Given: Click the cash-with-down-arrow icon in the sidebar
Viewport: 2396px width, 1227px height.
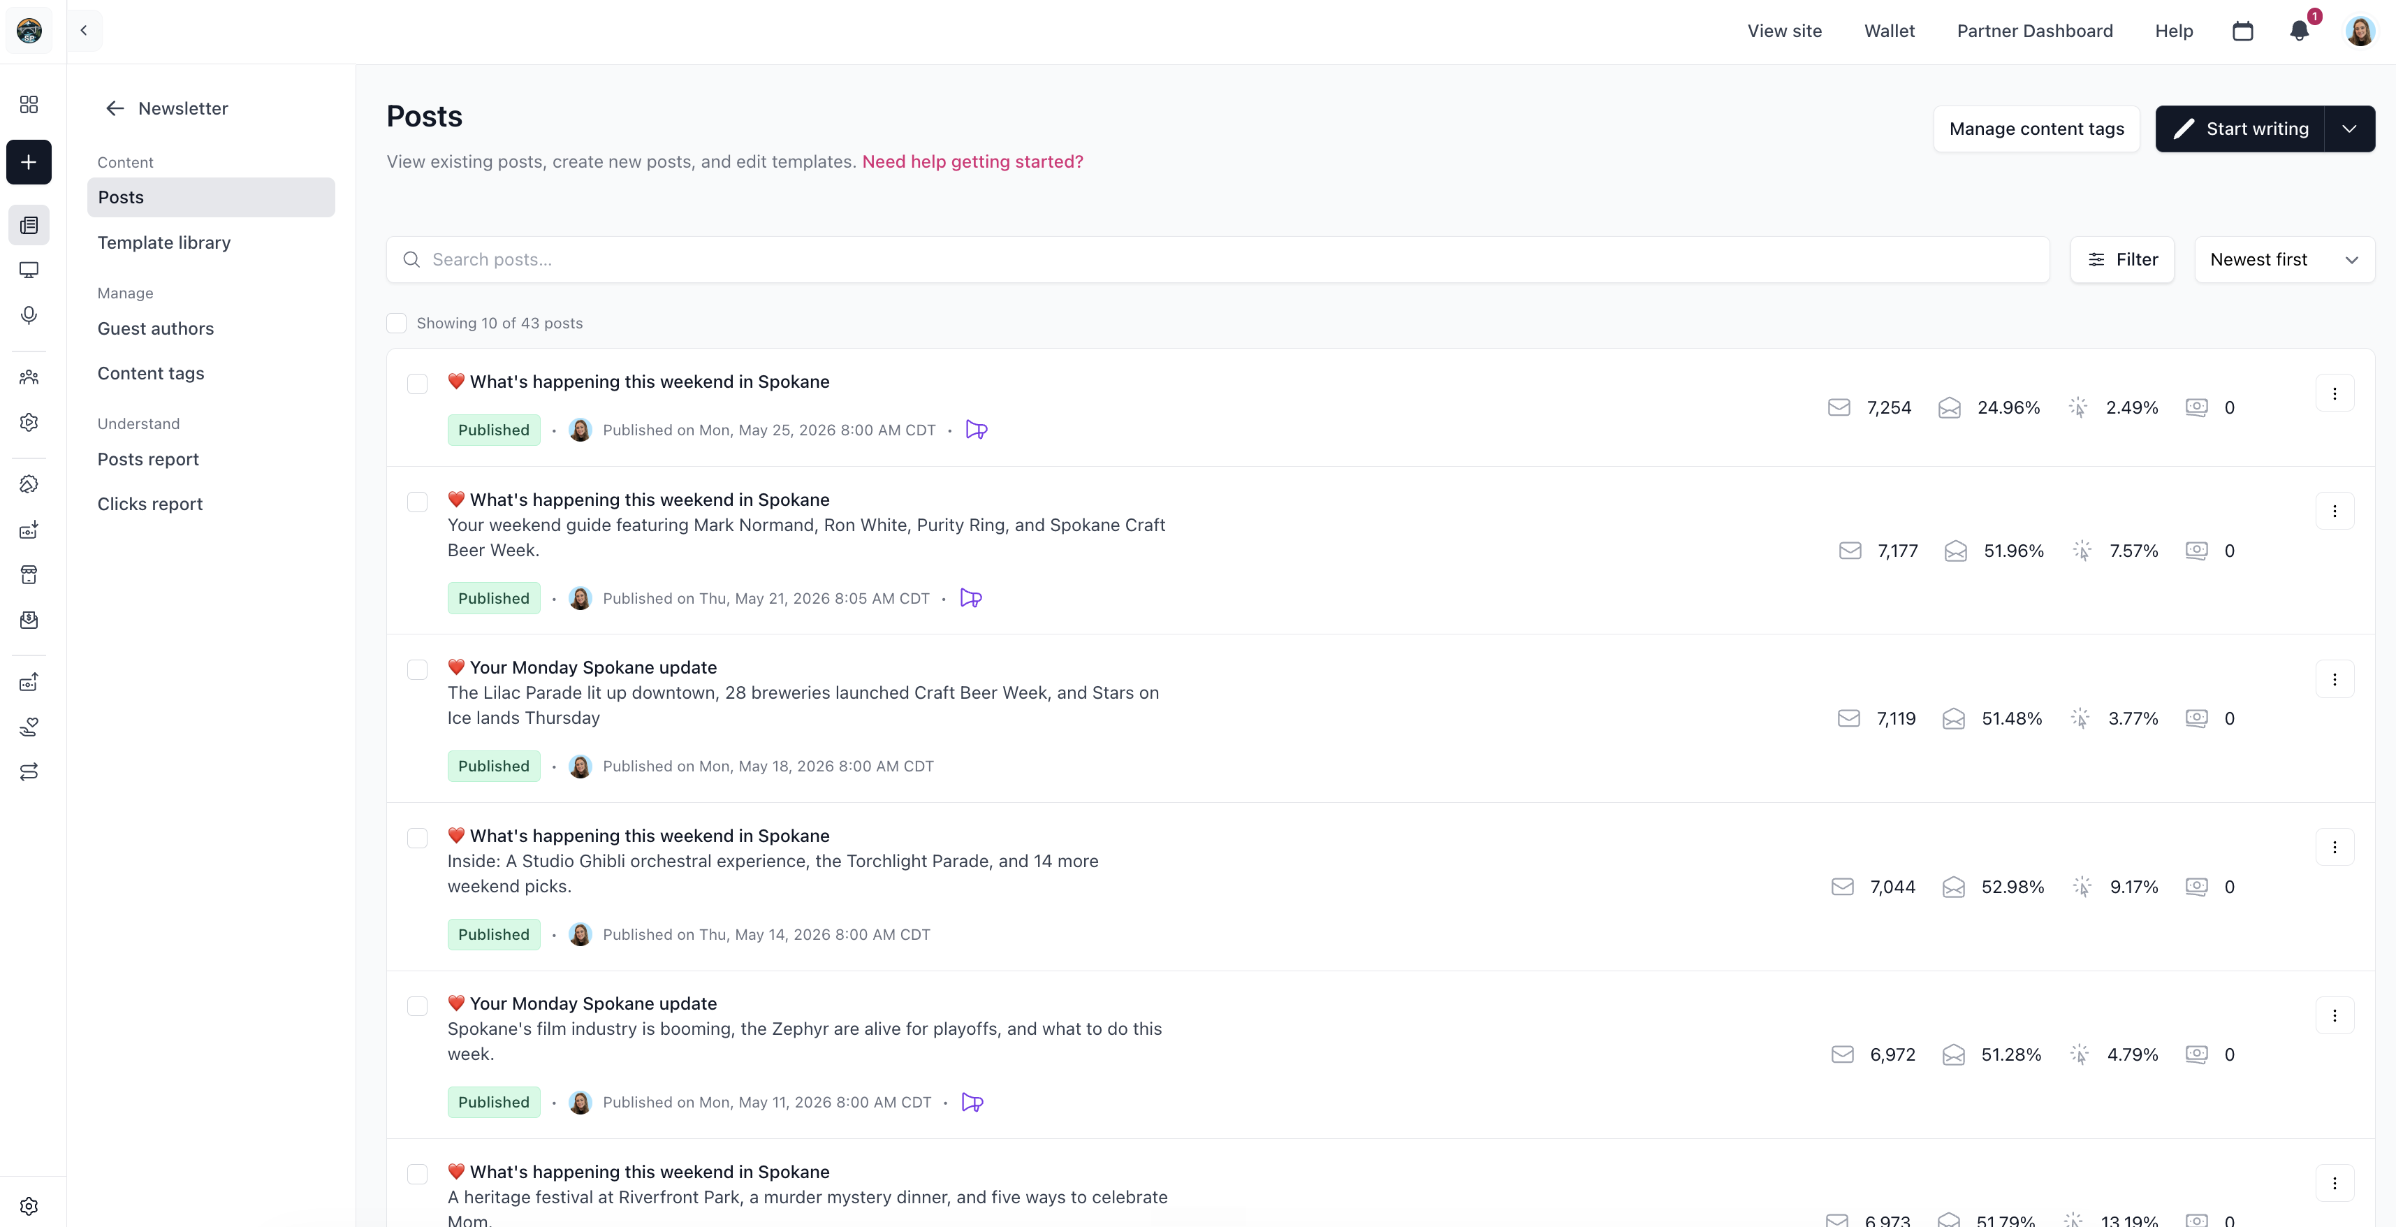Looking at the screenshot, I should coord(29,530).
